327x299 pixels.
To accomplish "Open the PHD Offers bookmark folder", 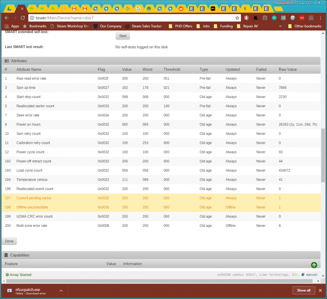I will [x=180, y=26].
